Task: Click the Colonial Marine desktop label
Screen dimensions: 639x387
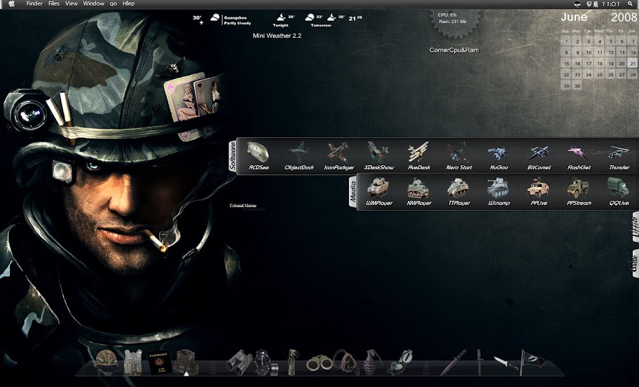Action: [243, 206]
